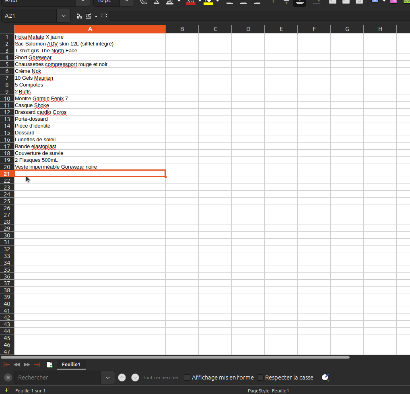Open the Rechercher search history dropdown
The width and height of the screenshot is (410, 394).
107,377
